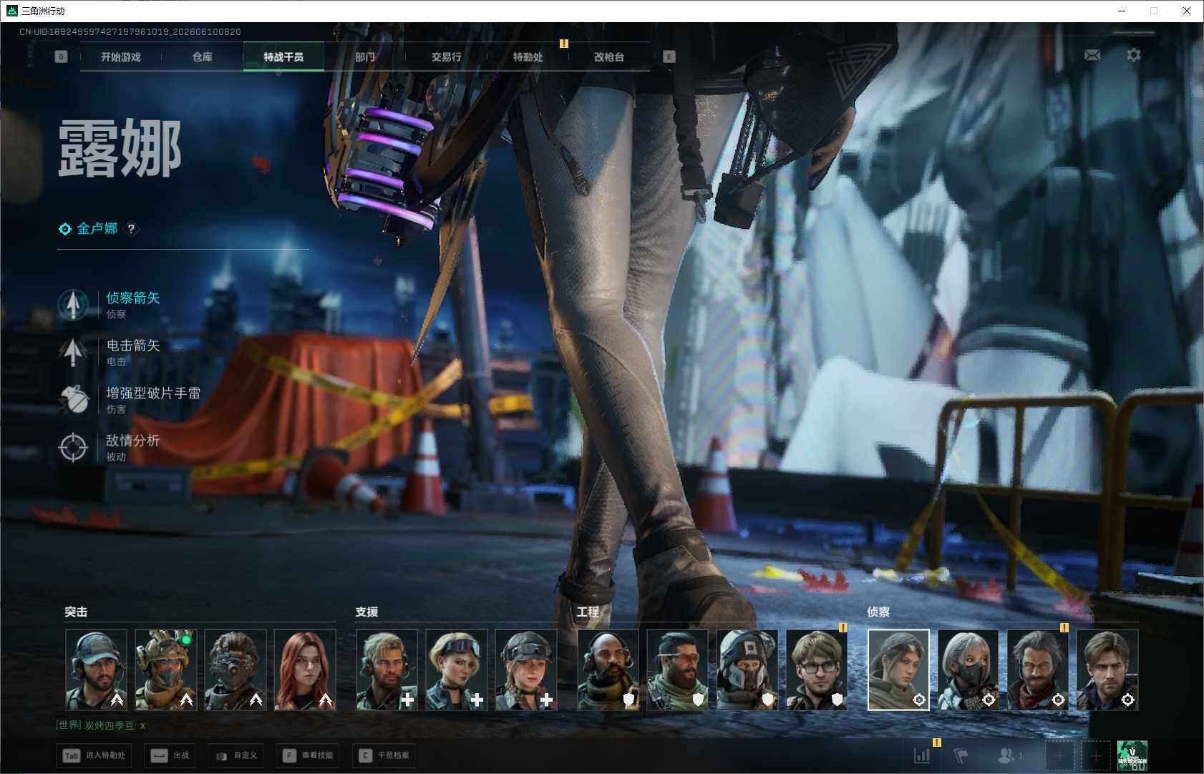Viewport: 1204px width, 774px height.
Task: Select the first 突击 operator with cap and headset
Action: pos(96,670)
